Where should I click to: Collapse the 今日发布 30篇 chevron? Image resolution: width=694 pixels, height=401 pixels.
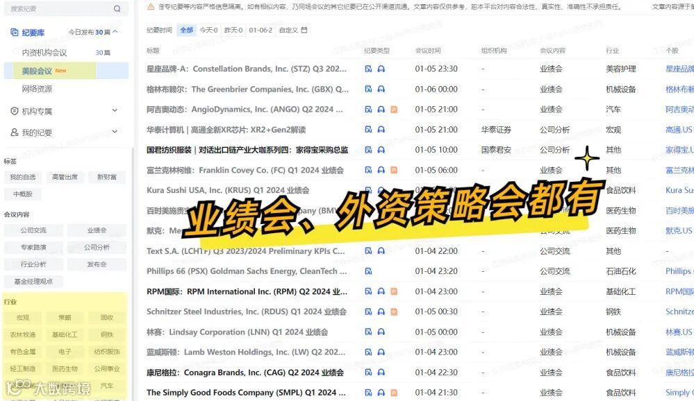click(x=115, y=32)
